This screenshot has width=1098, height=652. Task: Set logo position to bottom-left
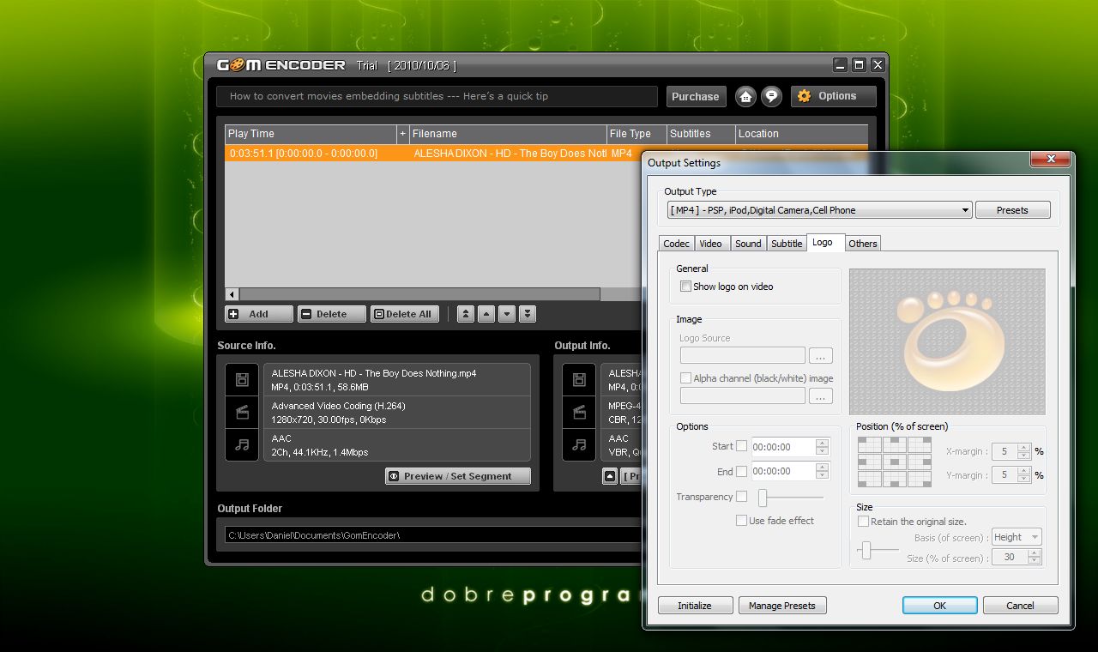(870, 479)
